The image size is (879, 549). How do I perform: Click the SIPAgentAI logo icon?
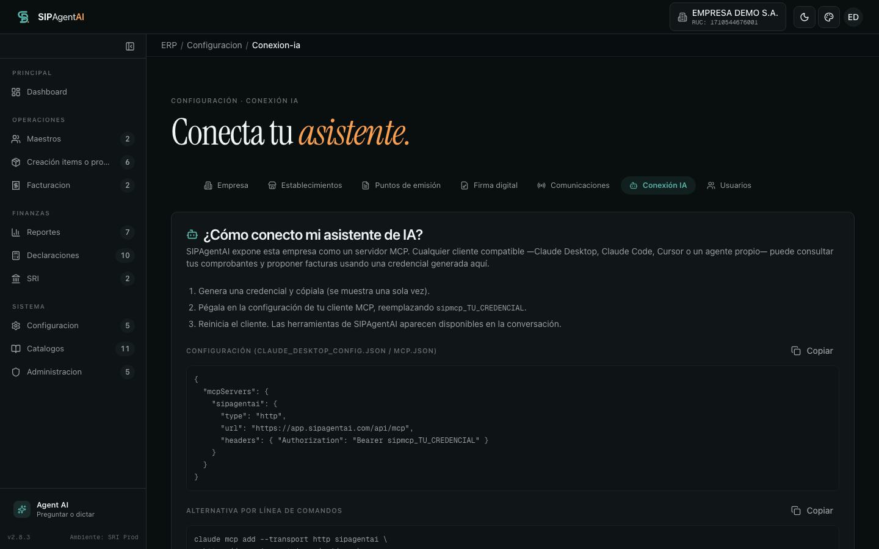pyautogui.click(x=23, y=17)
